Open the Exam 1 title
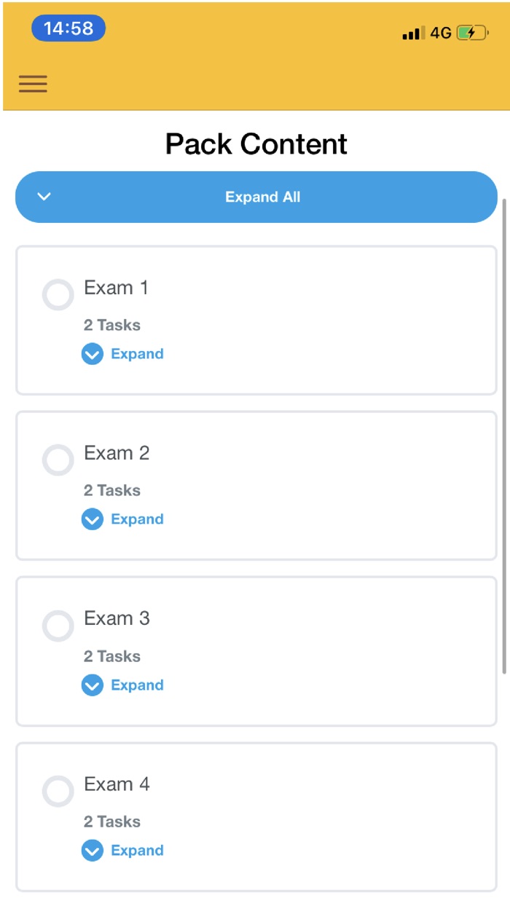Viewport: 510px width, 906px height. click(x=116, y=288)
